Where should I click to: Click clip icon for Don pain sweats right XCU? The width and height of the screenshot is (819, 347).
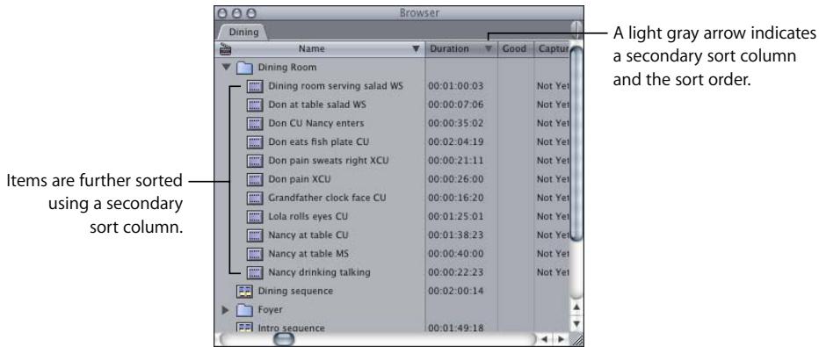tap(255, 161)
